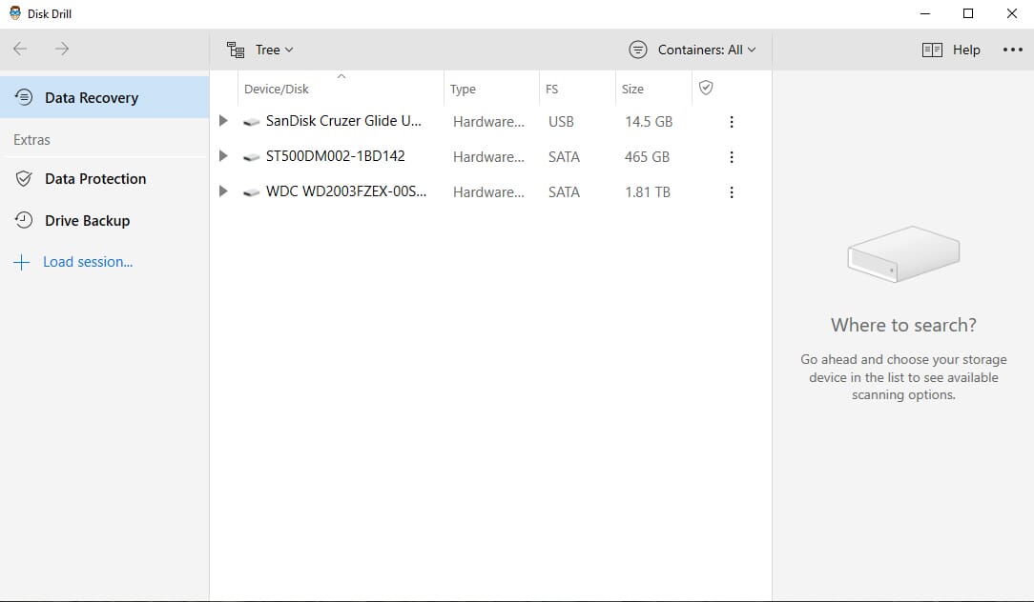Expand the WDC WD2003FZEX disk row
The image size is (1034, 602).
(x=223, y=191)
